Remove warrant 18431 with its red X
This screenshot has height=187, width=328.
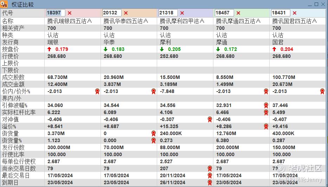pos(295,13)
